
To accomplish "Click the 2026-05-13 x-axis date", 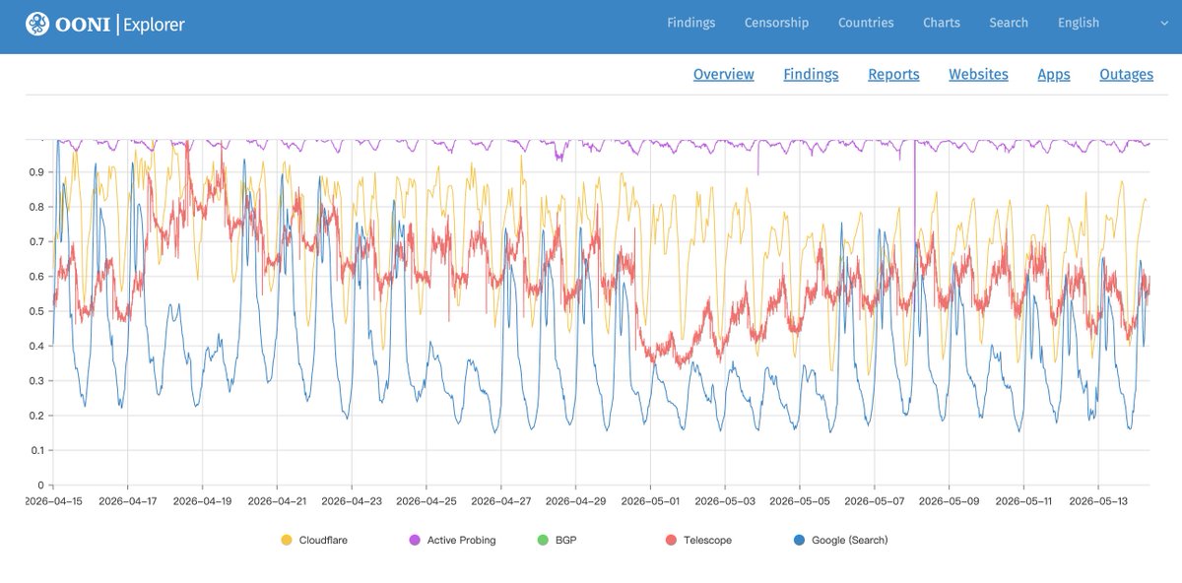I will tap(1098, 500).
